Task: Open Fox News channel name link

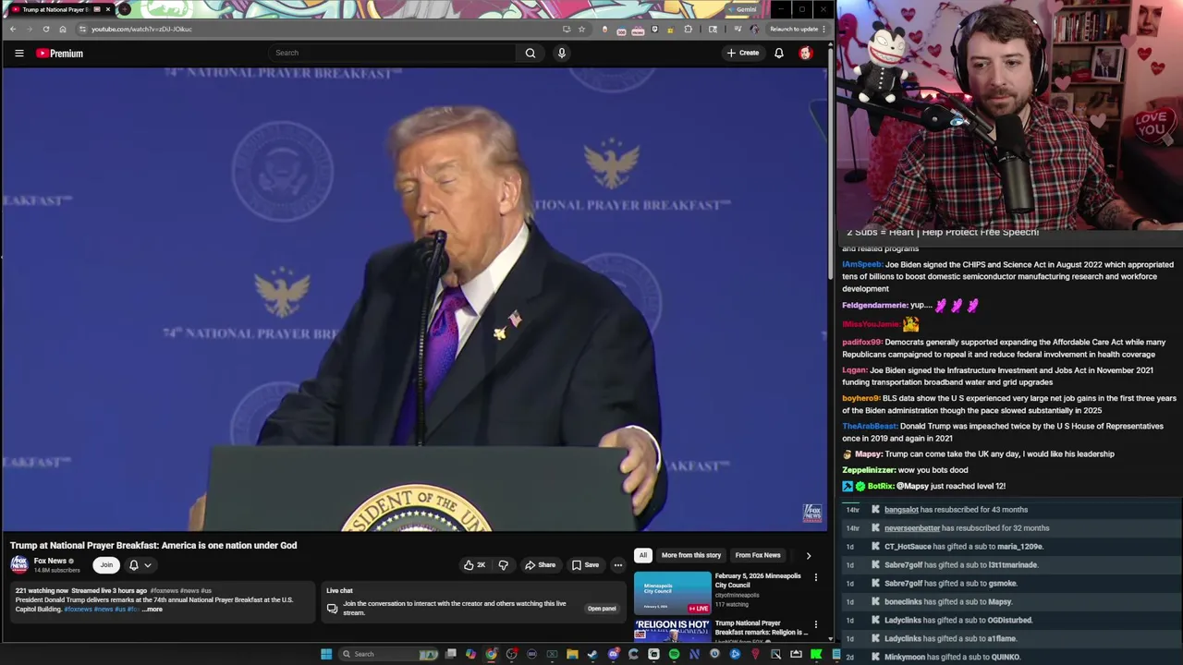Action: [50, 561]
